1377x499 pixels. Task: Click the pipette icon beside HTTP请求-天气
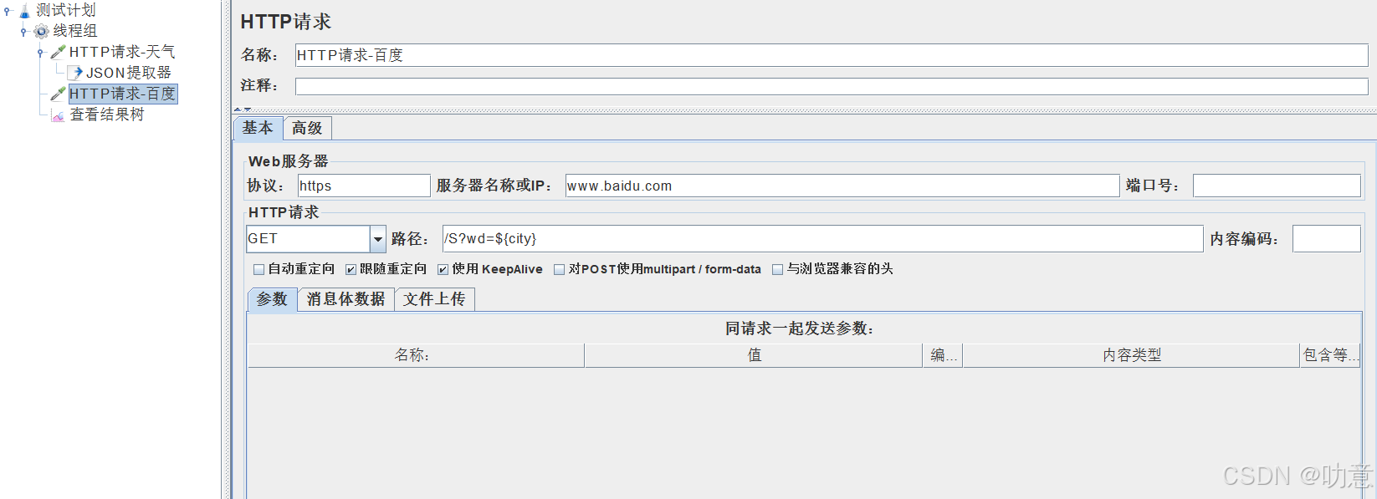click(x=58, y=52)
